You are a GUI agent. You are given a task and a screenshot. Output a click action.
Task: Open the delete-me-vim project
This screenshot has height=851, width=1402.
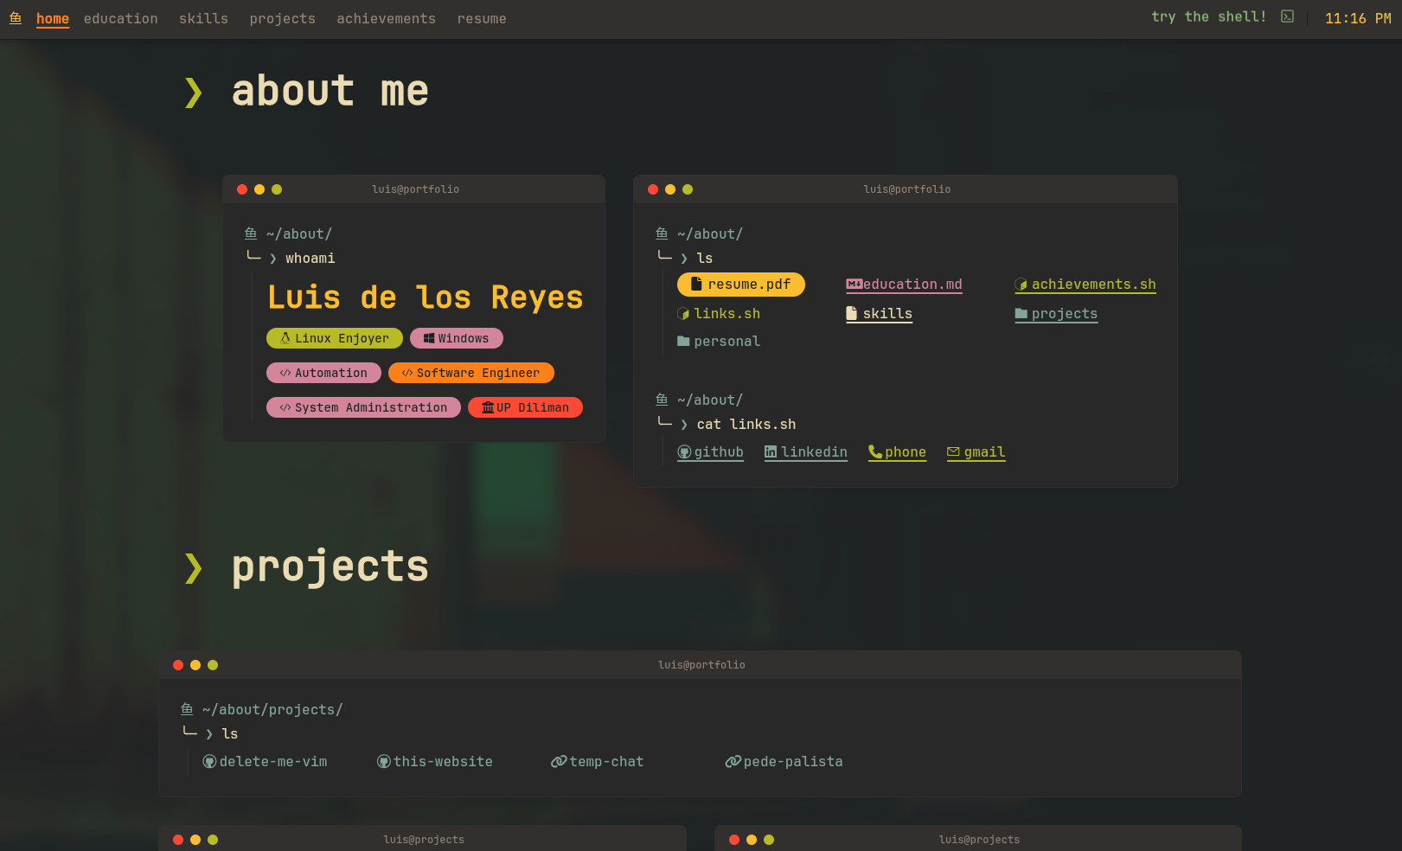pos(265,762)
